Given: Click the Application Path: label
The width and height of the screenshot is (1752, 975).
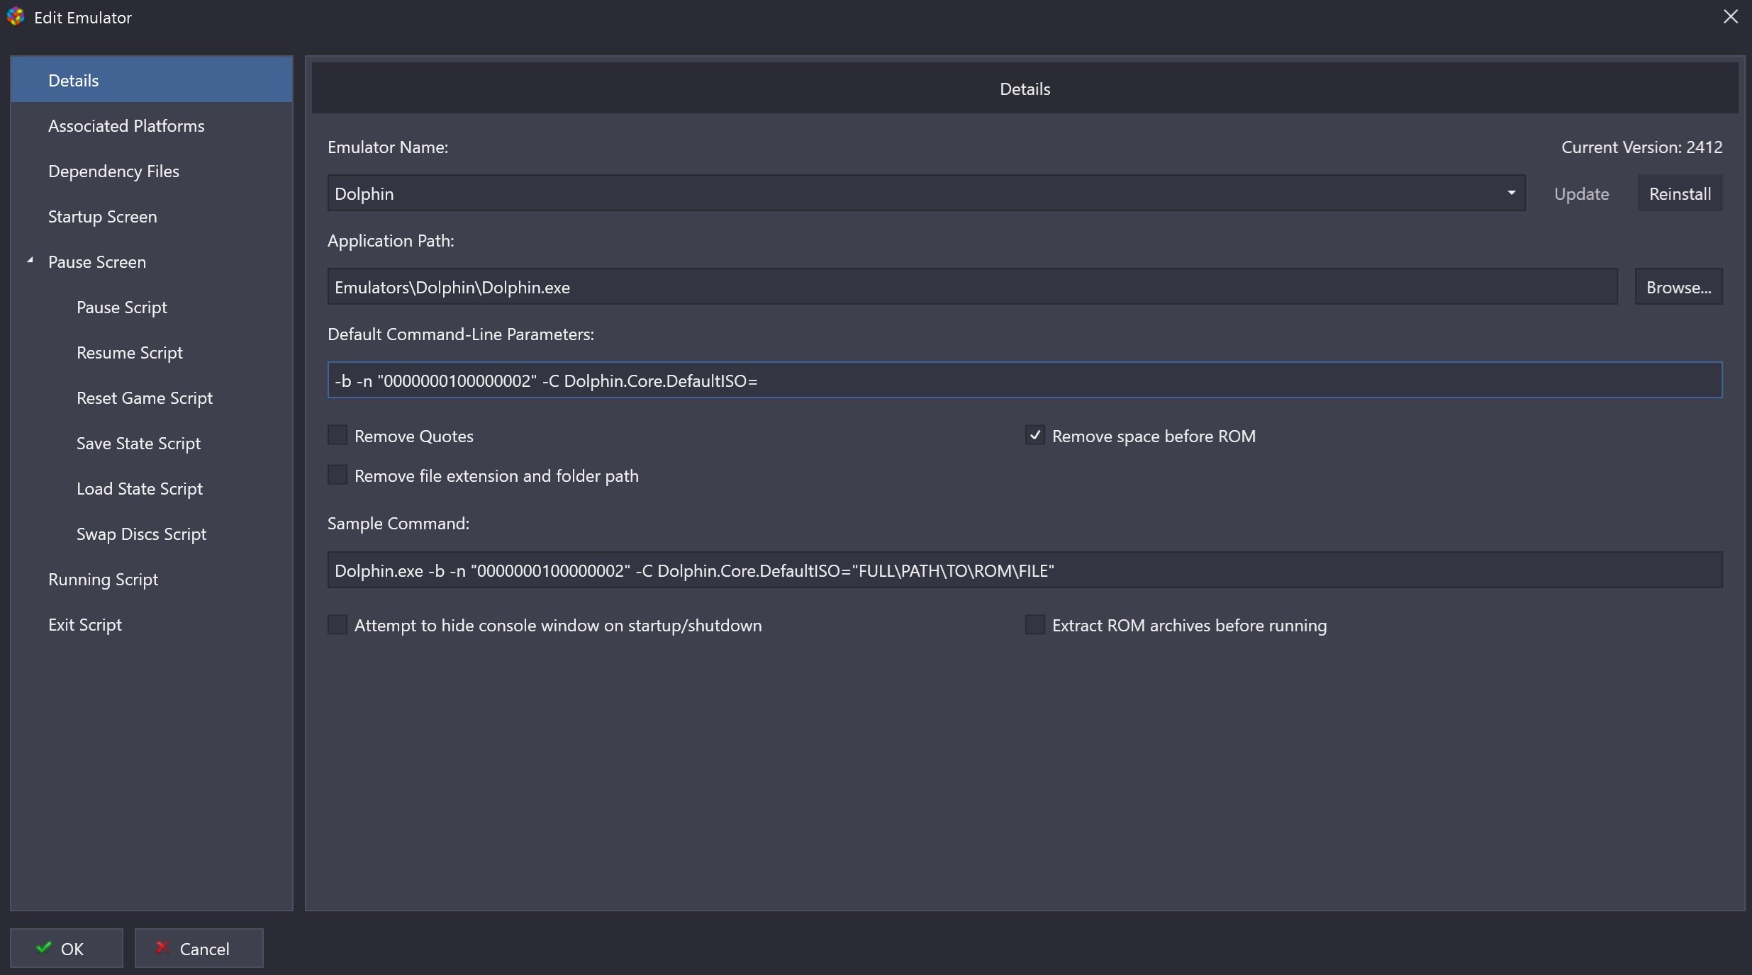Looking at the screenshot, I should (391, 241).
